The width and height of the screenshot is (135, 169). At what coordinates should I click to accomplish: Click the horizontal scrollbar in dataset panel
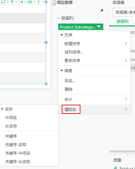click(x=122, y=151)
